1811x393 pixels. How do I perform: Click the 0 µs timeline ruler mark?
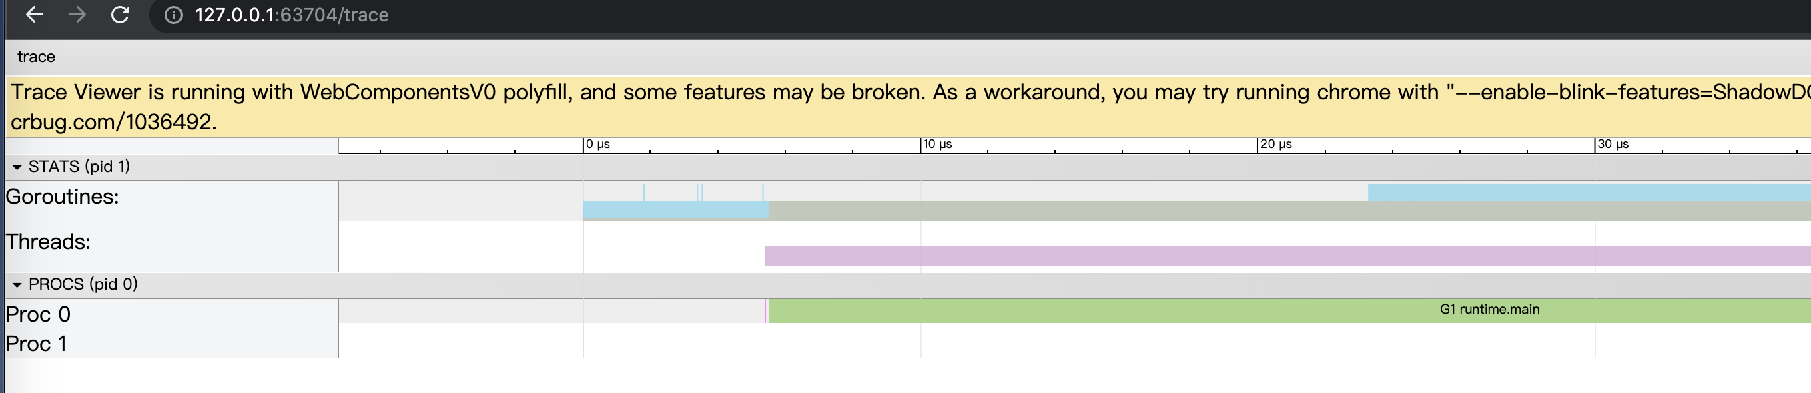point(598,144)
